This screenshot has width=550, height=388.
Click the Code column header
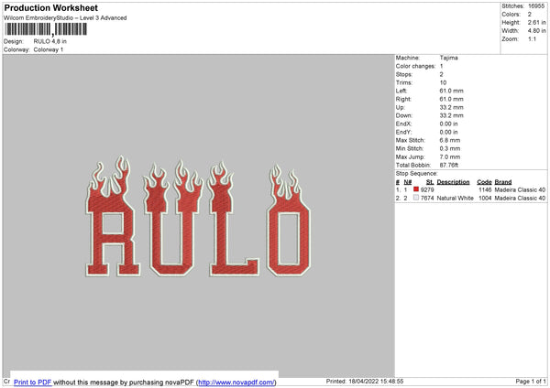point(484,182)
